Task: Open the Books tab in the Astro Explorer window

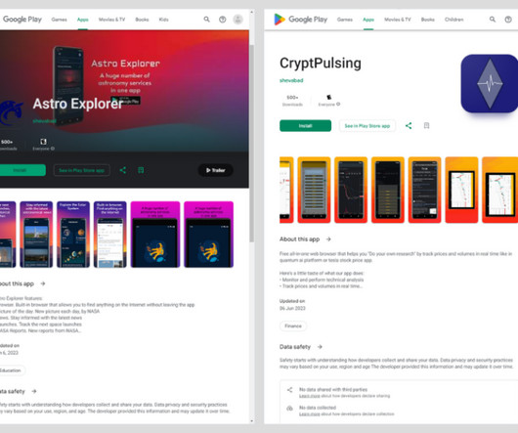Action: [142, 20]
